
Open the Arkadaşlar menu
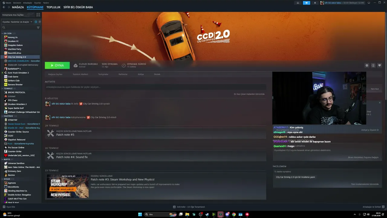pyautogui.click(x=28, y=3)
